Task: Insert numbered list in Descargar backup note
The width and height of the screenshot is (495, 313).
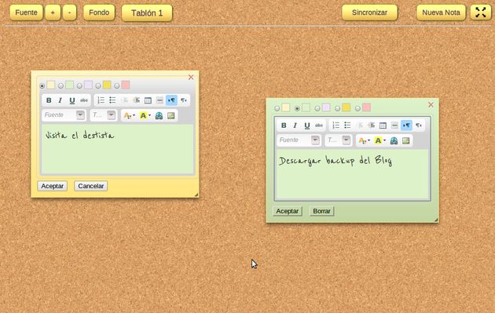Action: tap(336, 126)
